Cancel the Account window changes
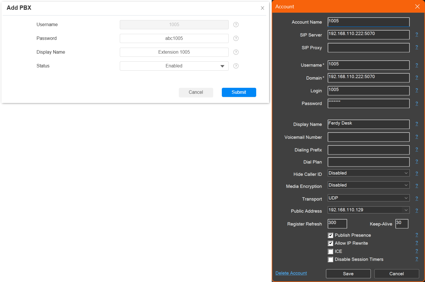This screenshot has height=282, width=425. click(397, 274)
